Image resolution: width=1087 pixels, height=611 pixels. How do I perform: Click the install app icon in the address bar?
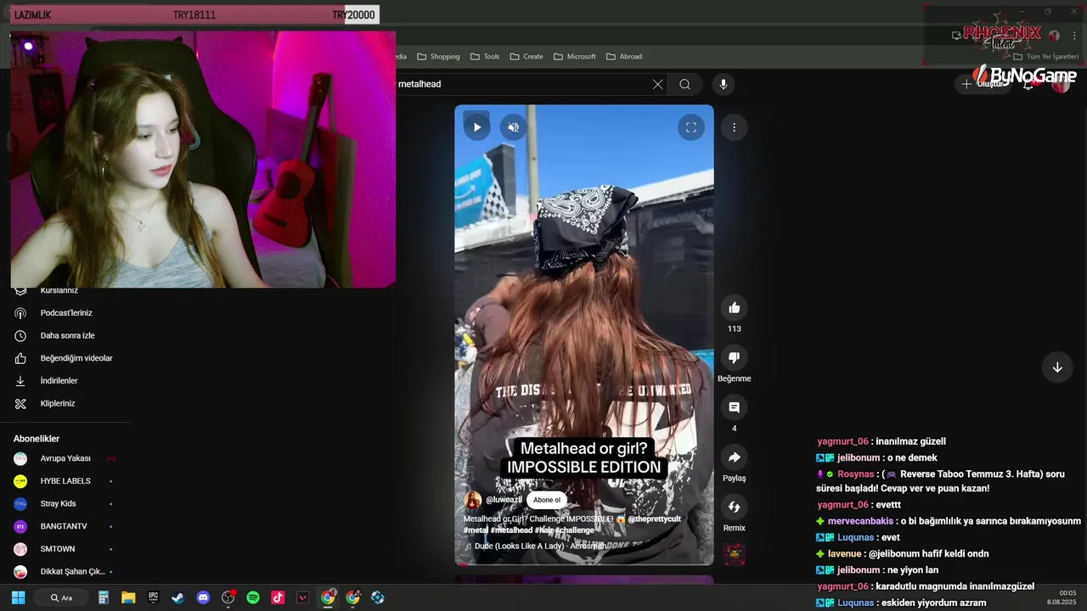957,36
